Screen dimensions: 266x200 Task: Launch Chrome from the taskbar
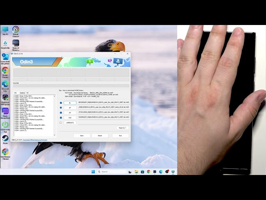click(149, 172)
